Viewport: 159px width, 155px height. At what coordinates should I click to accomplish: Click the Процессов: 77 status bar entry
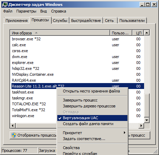(19, 150)
